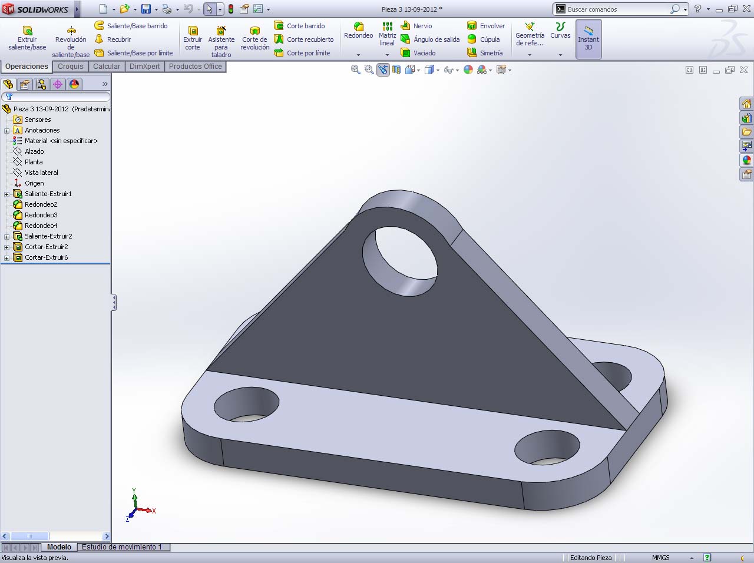Screen dimensions: 754x563
Task: Activate the Extruir corte tool
Action: (193, 38)
